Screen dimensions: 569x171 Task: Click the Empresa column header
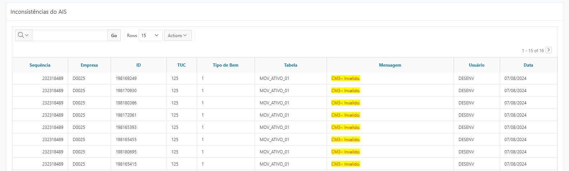pyautogui.click(x=89, y=65)
